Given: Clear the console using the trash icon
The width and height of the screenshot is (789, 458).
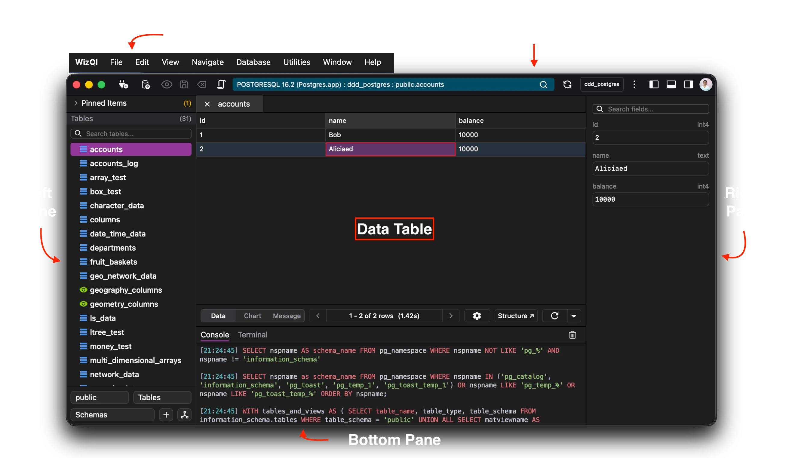Looking at the screenshot, I should pyautogui.click(x=572, y=335).
